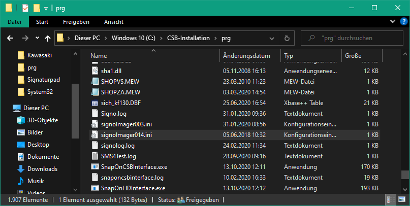Image resolution: width=410 pixels, height=206 pixels.
Task: Click the sha1.dll file icon
Action: pyautogui.click(x=94, y=71)
